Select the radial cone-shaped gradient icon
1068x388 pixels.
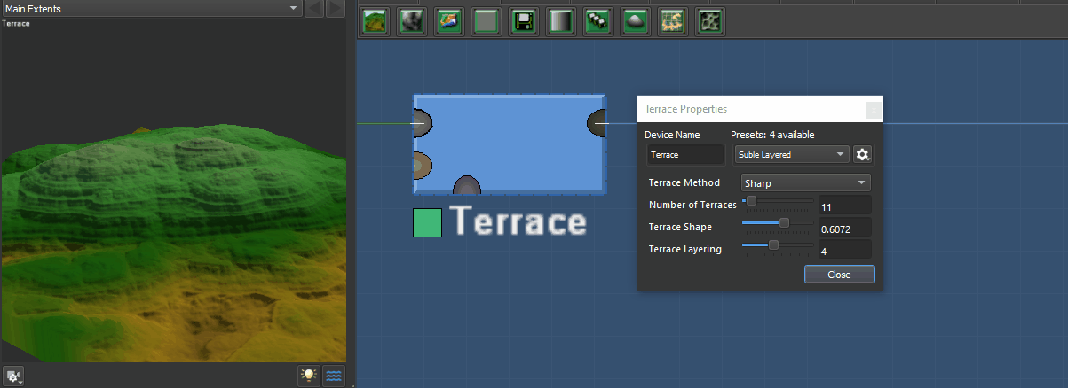pyautogui.click(x=635, y=21)
